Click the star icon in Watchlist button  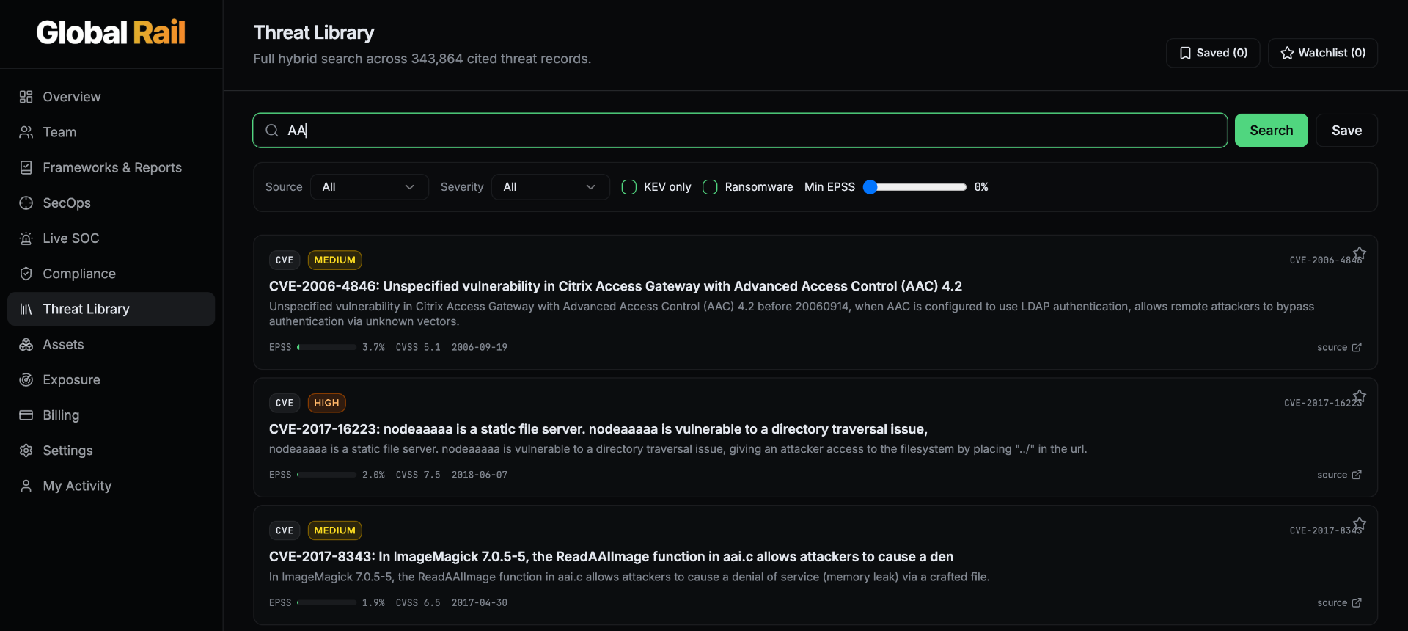click(x=1287, y=53)
